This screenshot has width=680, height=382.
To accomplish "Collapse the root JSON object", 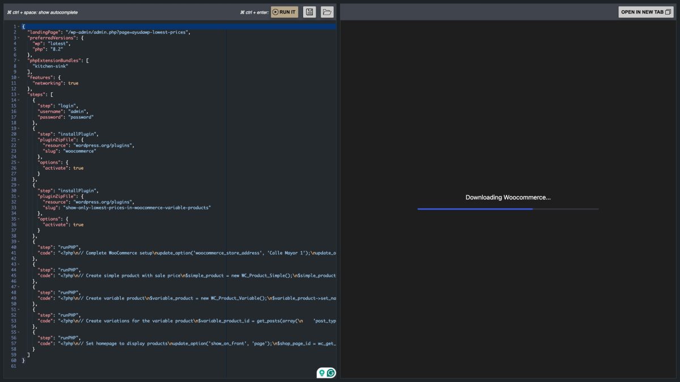I will coord(18,27).
